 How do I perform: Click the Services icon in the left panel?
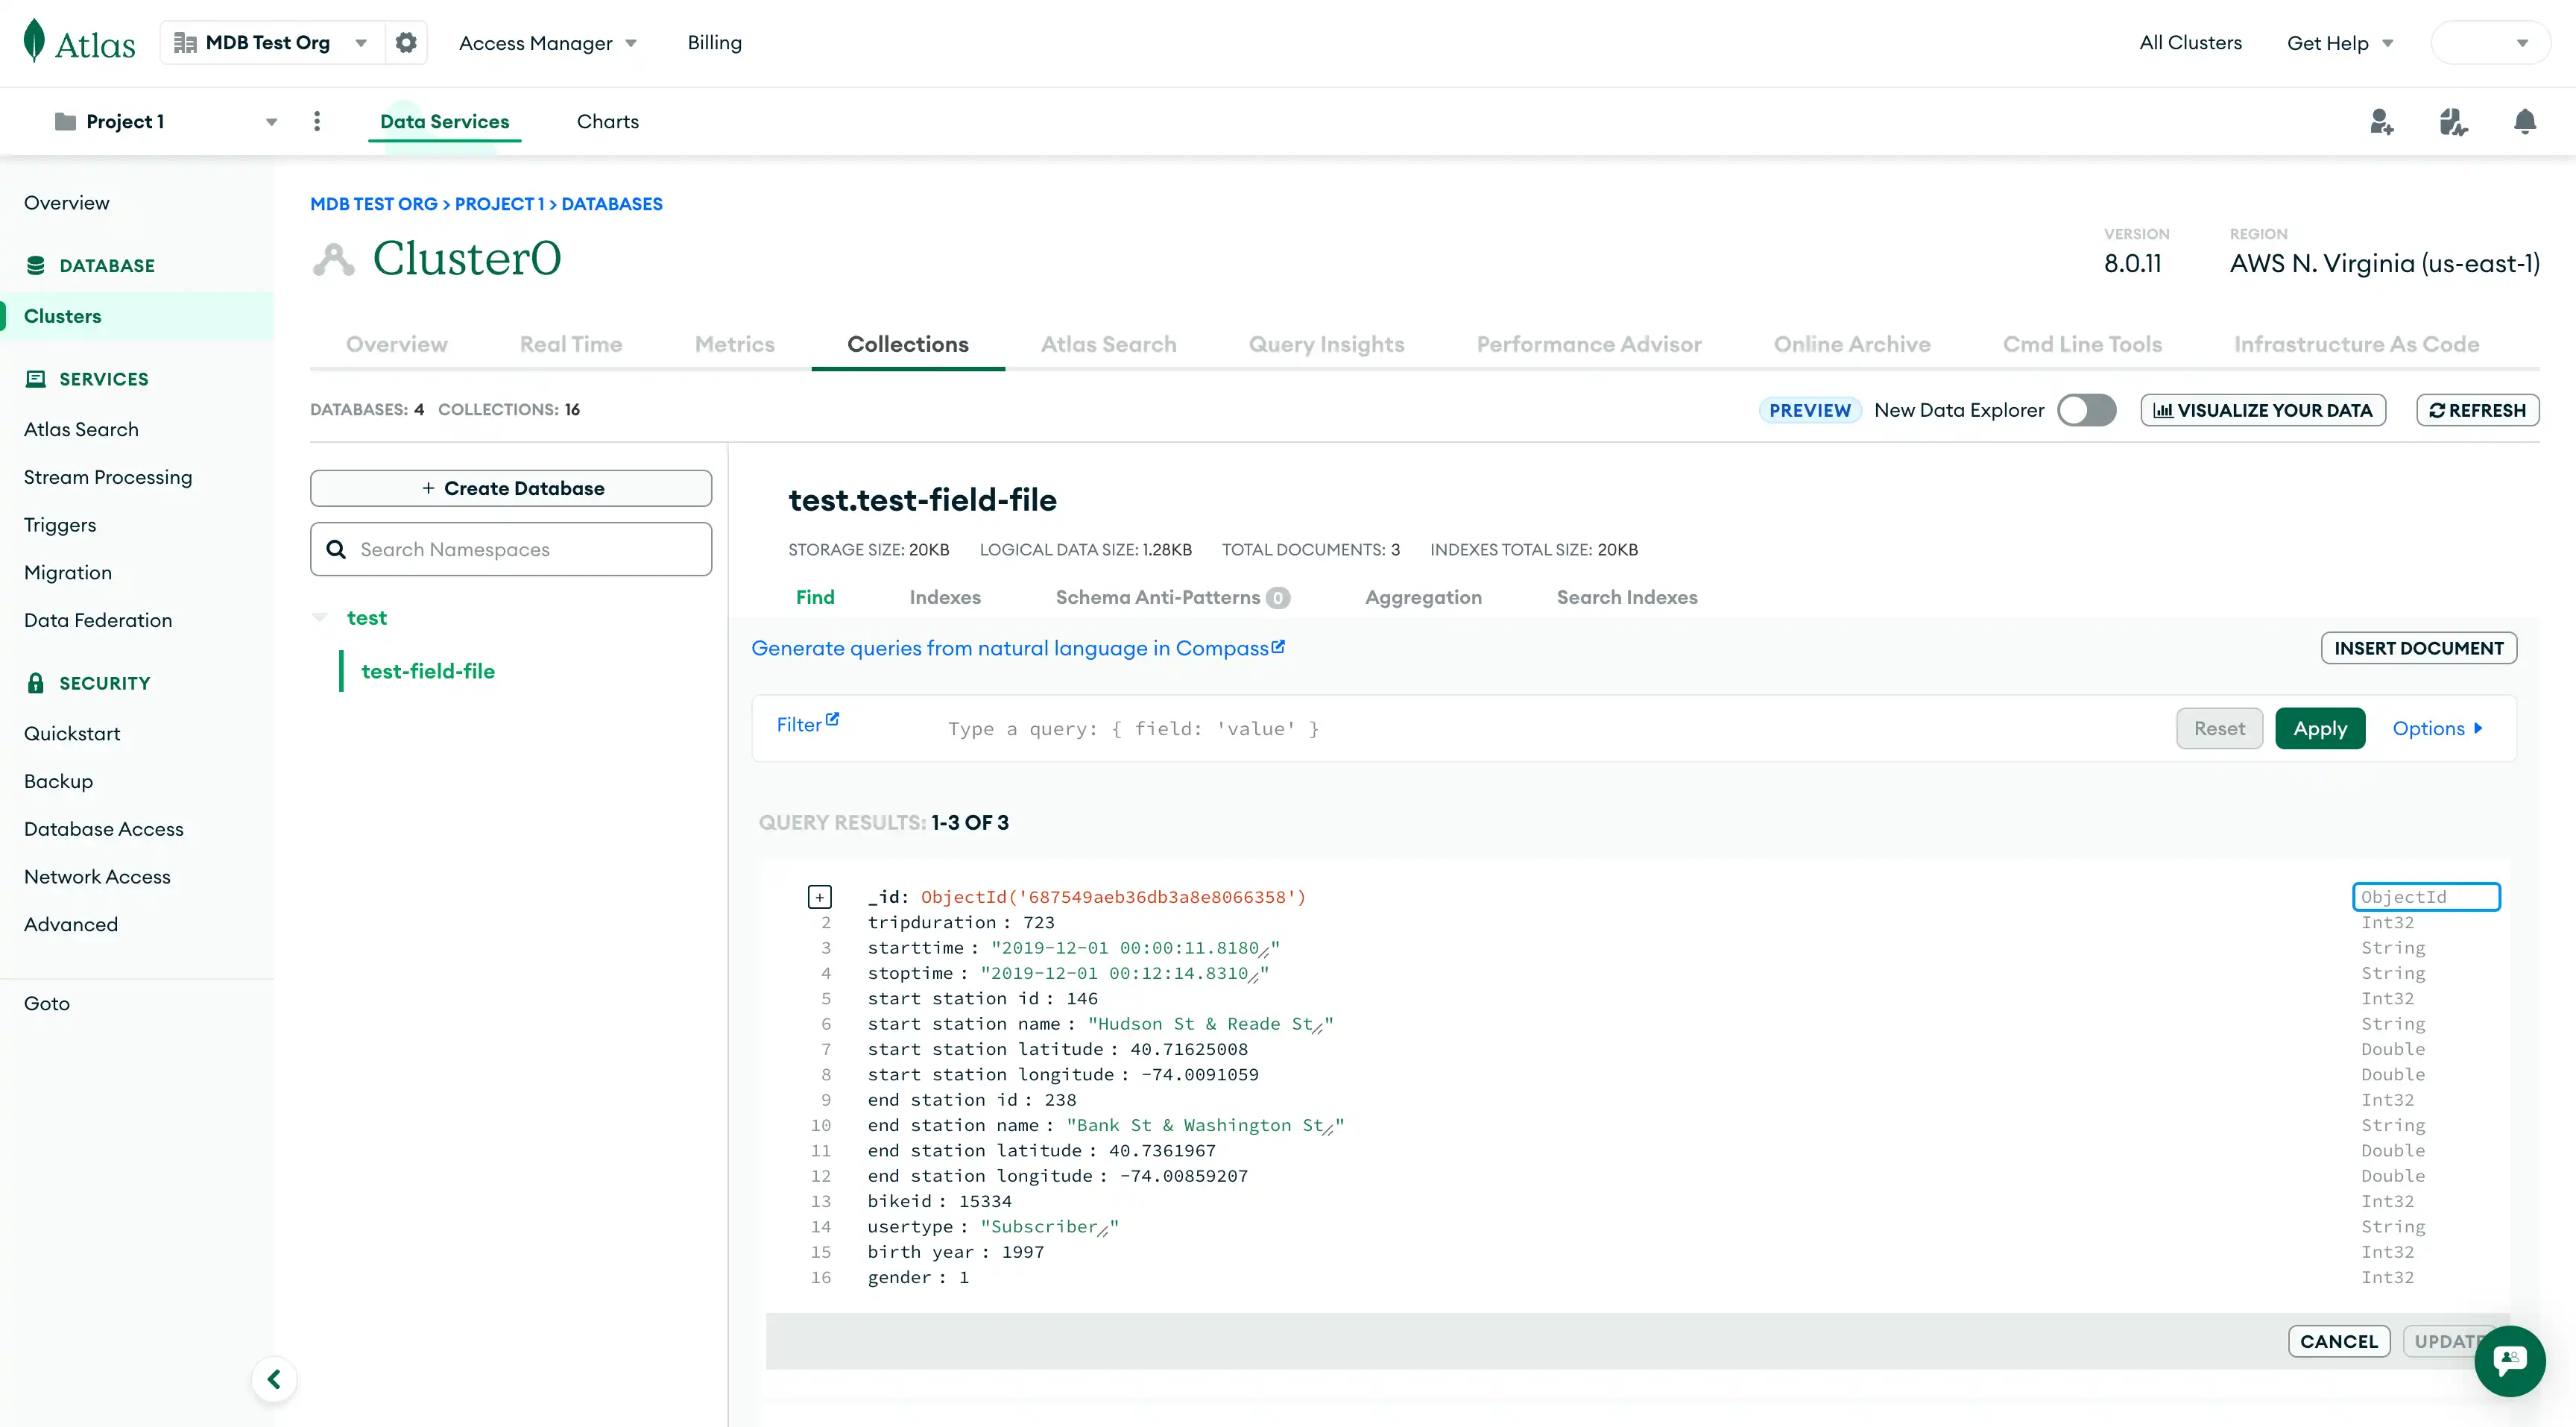coord(36,378)
